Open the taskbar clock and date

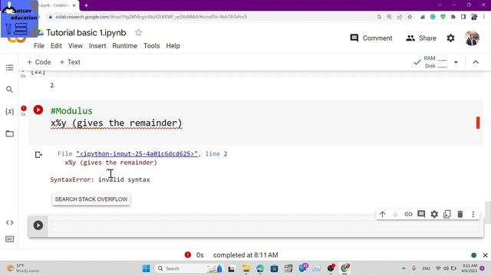pyautogui.click(x=470, y=268)
